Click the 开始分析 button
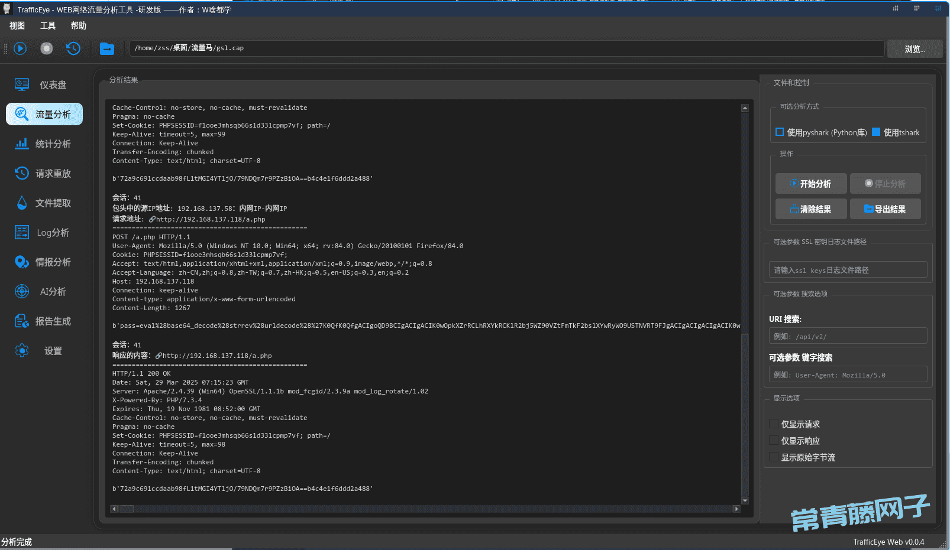Screen dimensions: 950x550 [811, 184]
